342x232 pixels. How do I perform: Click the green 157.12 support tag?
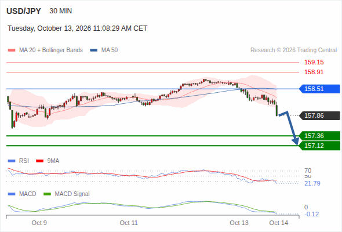pos(320,146)
